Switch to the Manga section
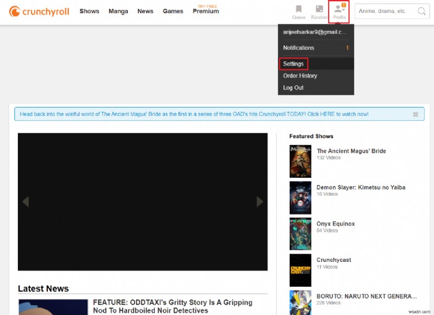Image resolution: width=434 pixels, height=315 pixels. coord(118,11)
